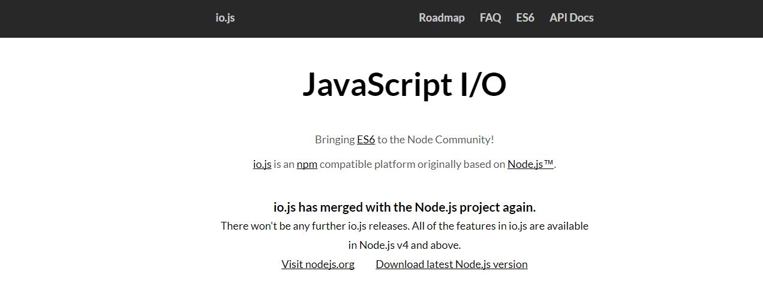
Task: Click the text 'is an' before npm
Action: pyautogui.click(x=284, y=164)
